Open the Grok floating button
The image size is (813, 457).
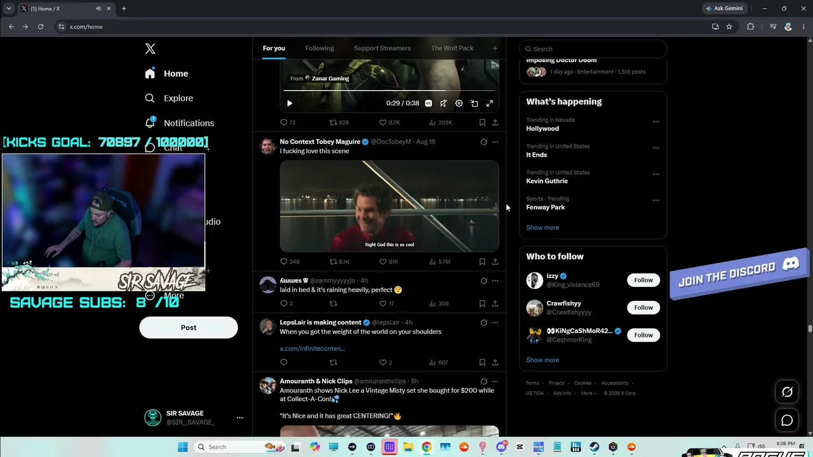point(787,392)
